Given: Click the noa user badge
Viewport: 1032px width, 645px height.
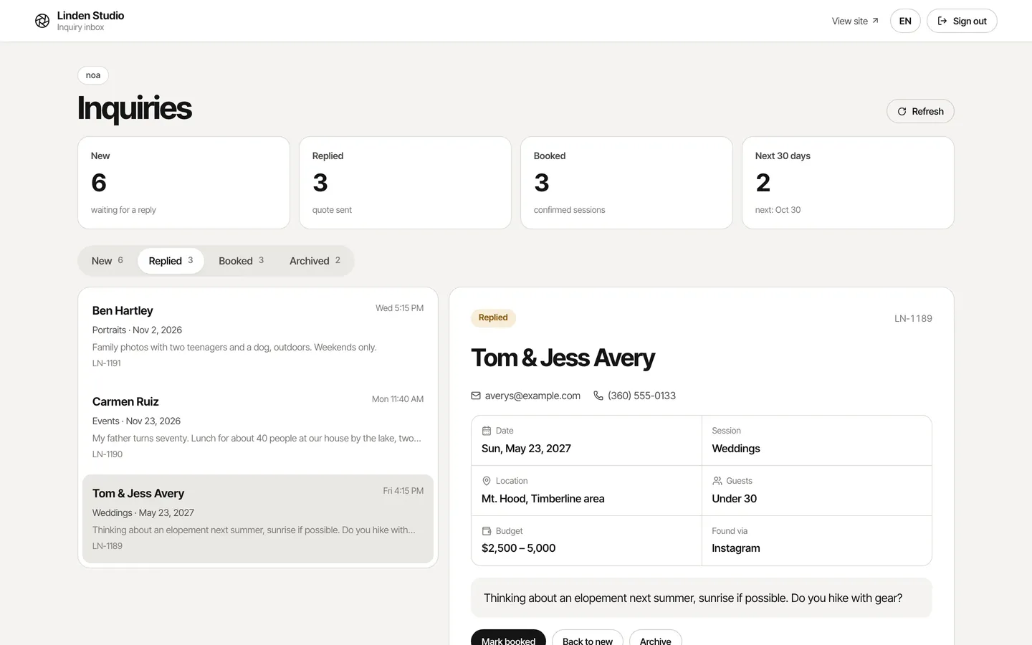Looking at the screenshot, I should pyautogui.click(x=93, y=75).
